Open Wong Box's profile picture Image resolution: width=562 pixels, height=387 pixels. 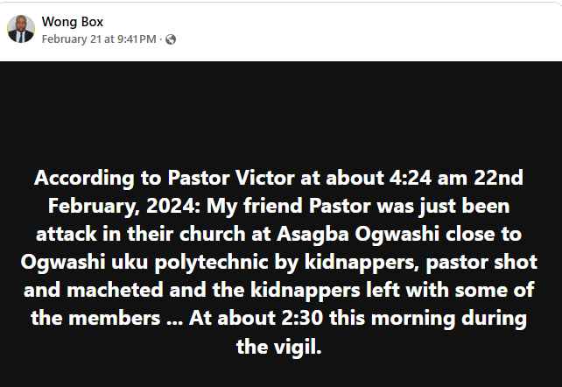tap(21, 29)
